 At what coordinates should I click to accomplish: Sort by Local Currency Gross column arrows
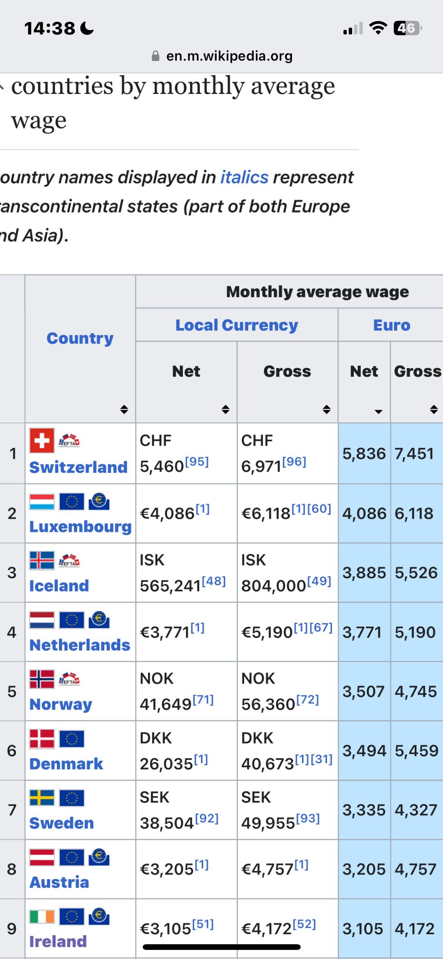click(326, 409)
